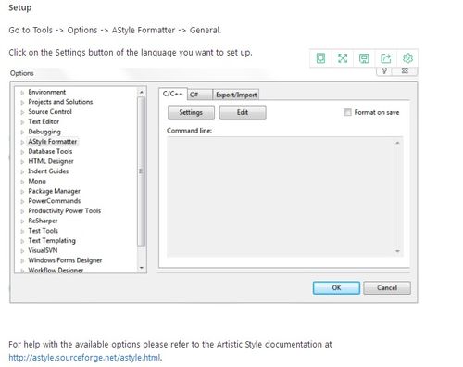Viewport: 463px width, 367px height.
Task: Click the options tree scrollbar up arrow
Action: [x=142, y=92]
